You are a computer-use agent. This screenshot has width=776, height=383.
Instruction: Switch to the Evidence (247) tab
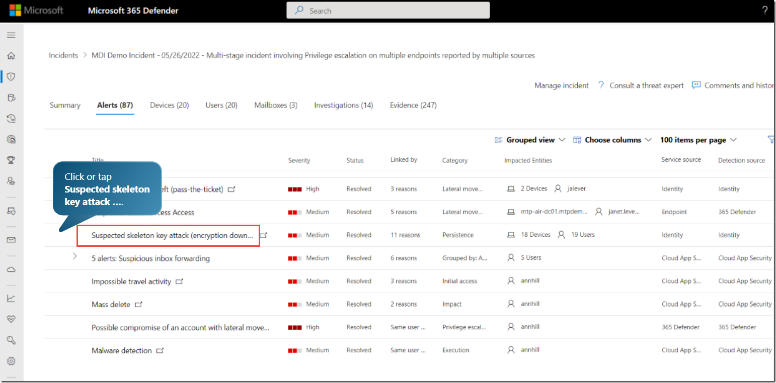413,105
